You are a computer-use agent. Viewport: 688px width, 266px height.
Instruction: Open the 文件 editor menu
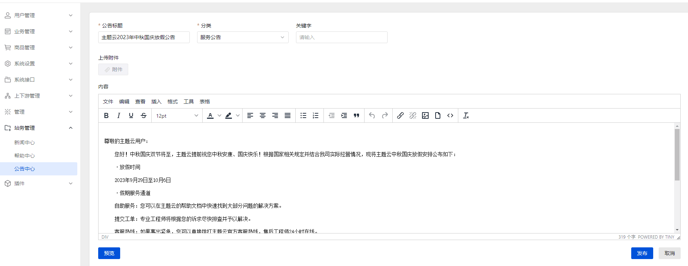(x=108, y=102)
